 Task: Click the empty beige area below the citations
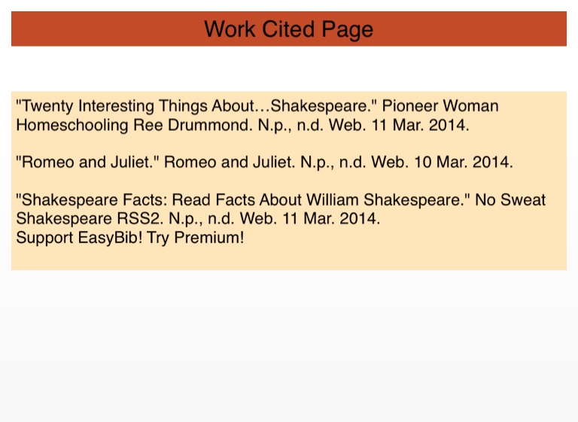(288, 257)
